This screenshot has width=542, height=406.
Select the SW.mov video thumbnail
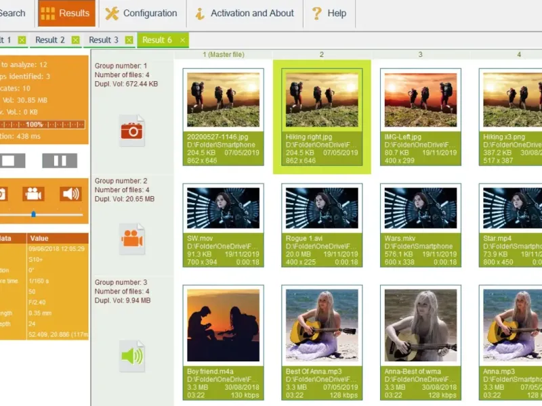click(224, 208)
